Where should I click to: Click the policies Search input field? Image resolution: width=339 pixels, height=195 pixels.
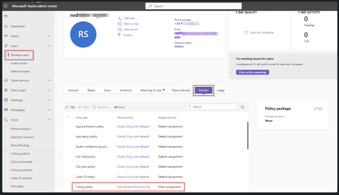pyautogui.click(x=212, y=107)
